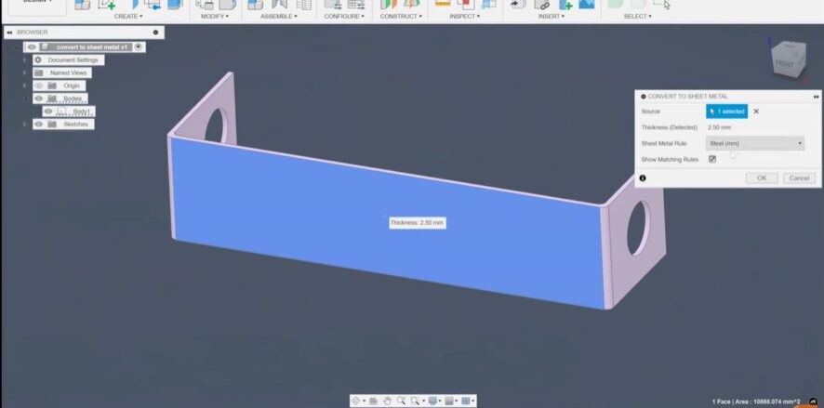
Task: Click the Offset Plane icon in CONSTRUCT
Action: [389, 5]
